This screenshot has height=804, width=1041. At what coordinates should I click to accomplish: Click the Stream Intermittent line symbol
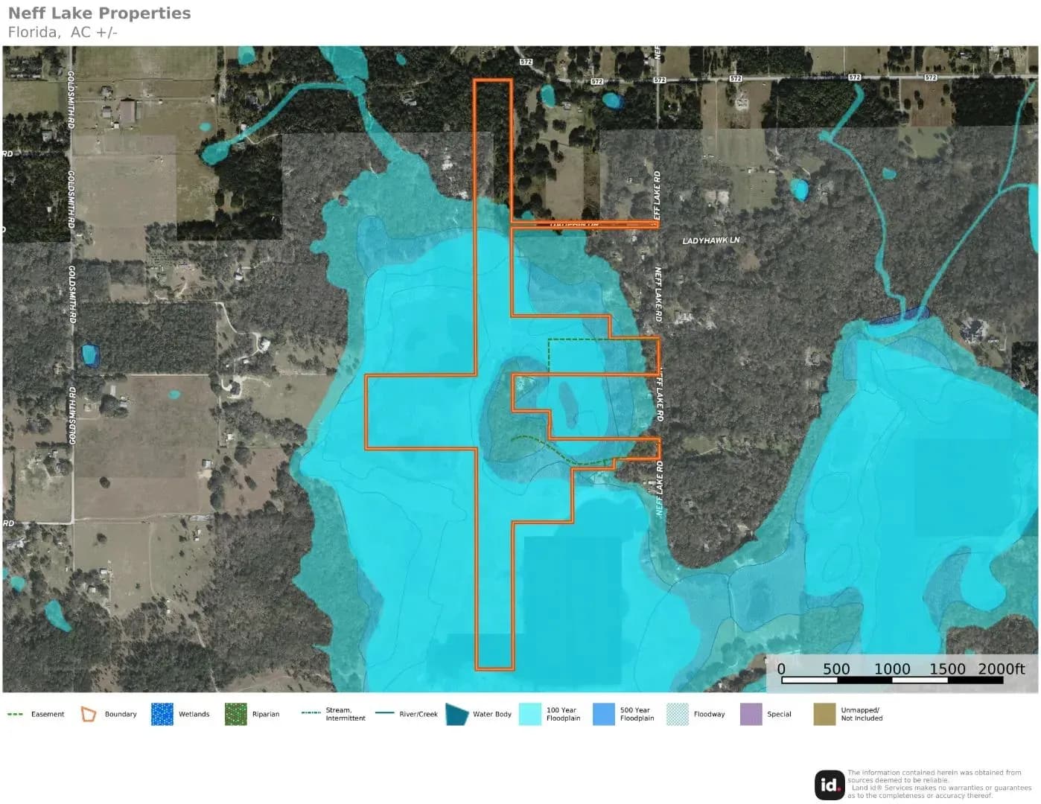pos(311,713)
